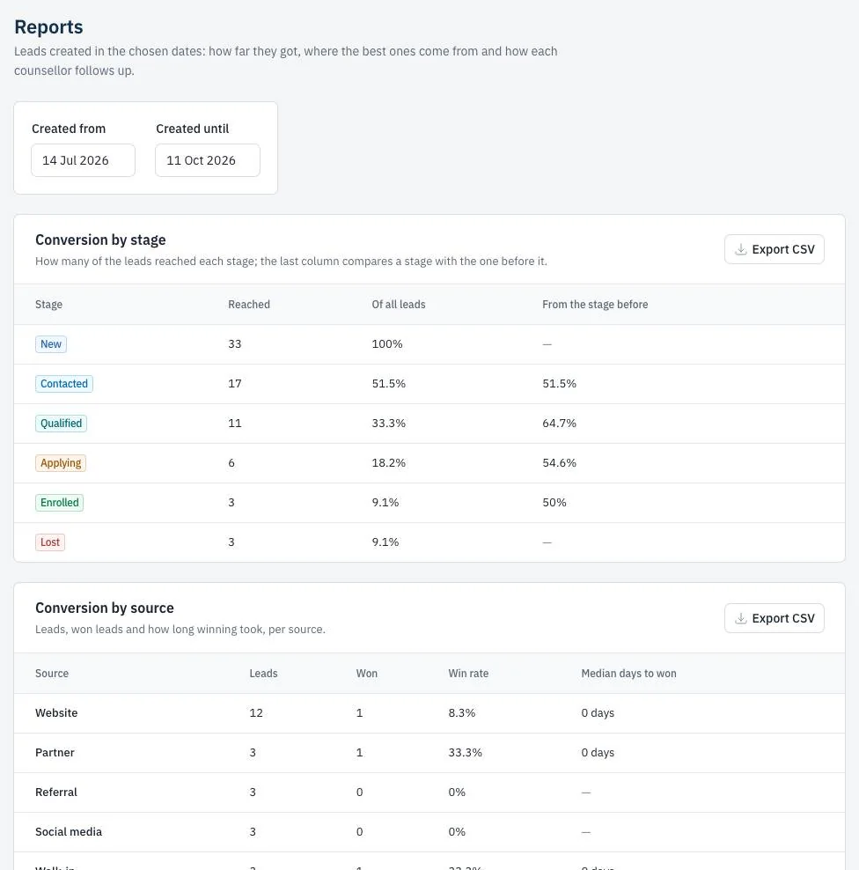The height and width of the screenshot is (870, 859).
Task: Click the Source column header
Action: pos(52,673)
